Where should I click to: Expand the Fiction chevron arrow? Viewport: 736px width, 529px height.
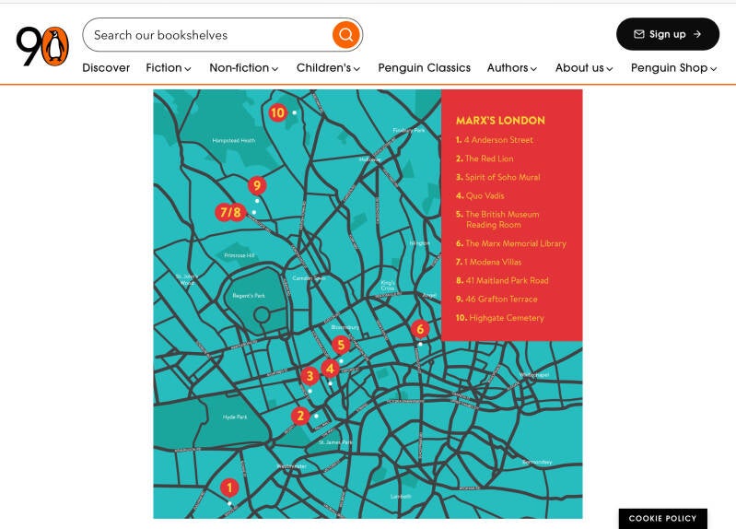(x=188, y=68)
